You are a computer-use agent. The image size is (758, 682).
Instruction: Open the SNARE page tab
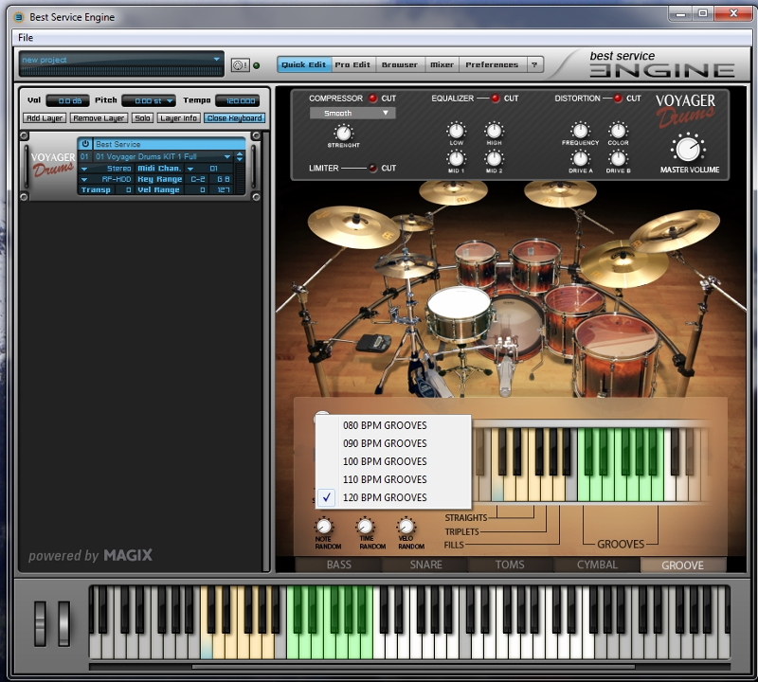click(x=425, y=565)
